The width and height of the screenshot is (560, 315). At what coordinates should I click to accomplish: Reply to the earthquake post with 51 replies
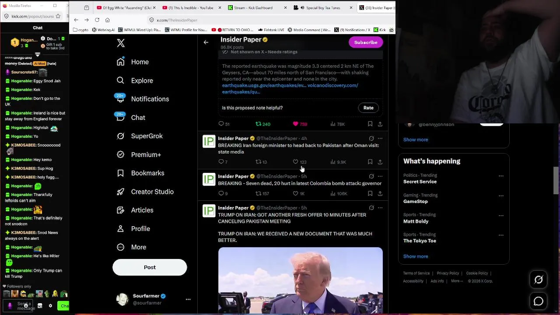pyautogui.click(x=224, y=124)
